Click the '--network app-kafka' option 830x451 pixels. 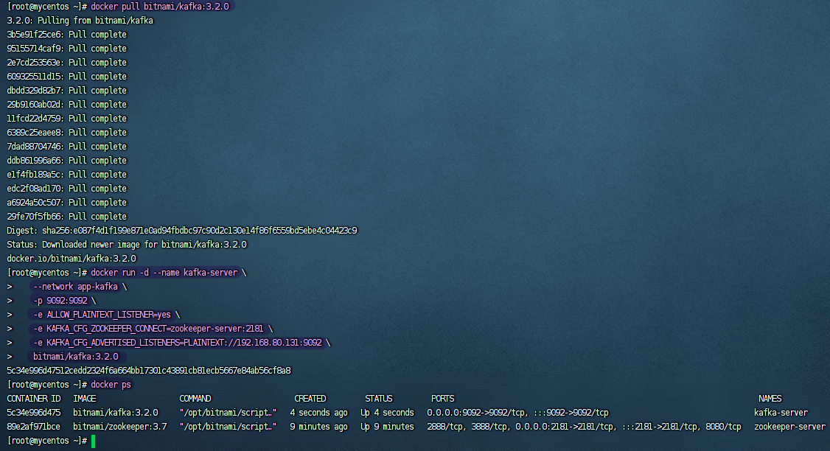tap(76, 287)
